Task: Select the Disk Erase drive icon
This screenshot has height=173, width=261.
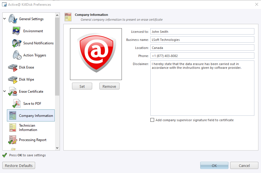Action: pos(13,67)
